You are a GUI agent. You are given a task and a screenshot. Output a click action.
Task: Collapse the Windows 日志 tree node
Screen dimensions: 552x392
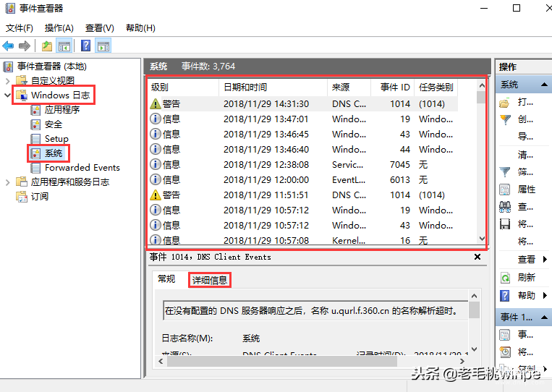[x=8, y=95]
